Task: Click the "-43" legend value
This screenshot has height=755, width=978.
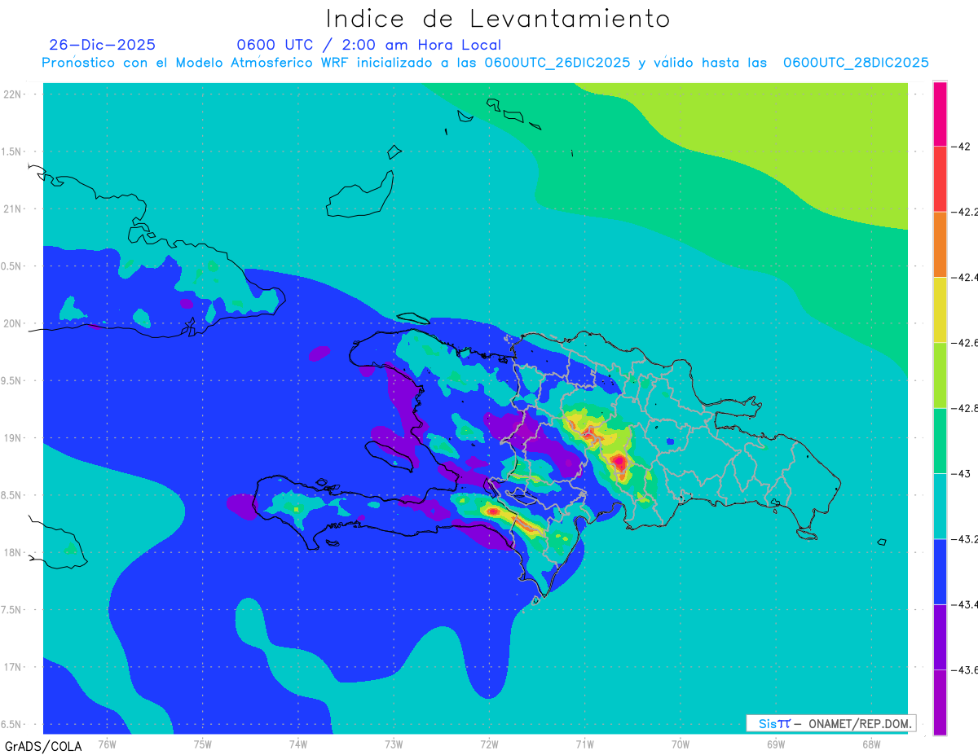Action: 963,473
